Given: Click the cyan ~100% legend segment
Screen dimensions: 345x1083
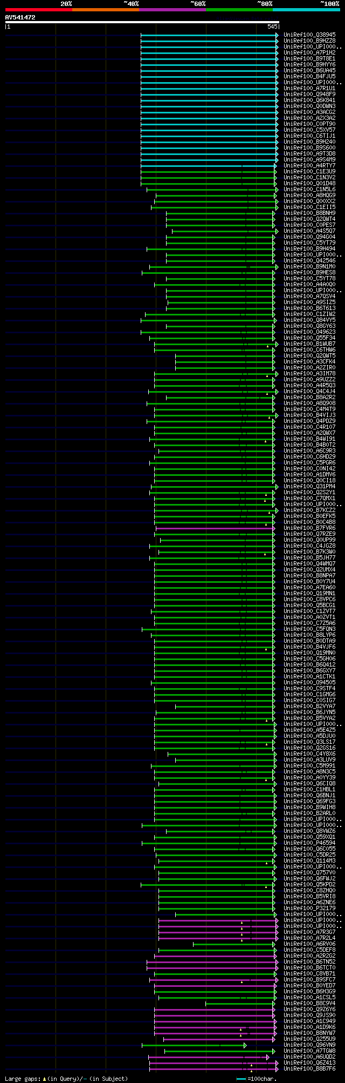Looking at the screenshot, I should [306, 10].
